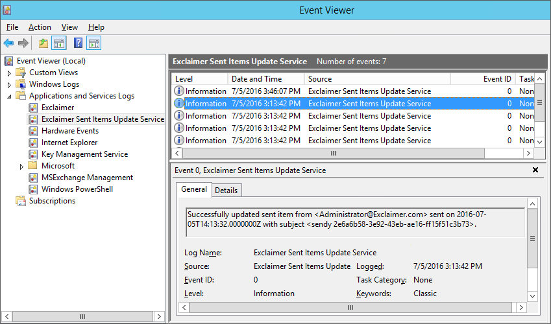Viewport: 551px width, 324px height.
Task: Click the Custom Views folder icon
Action: [21, 73]
